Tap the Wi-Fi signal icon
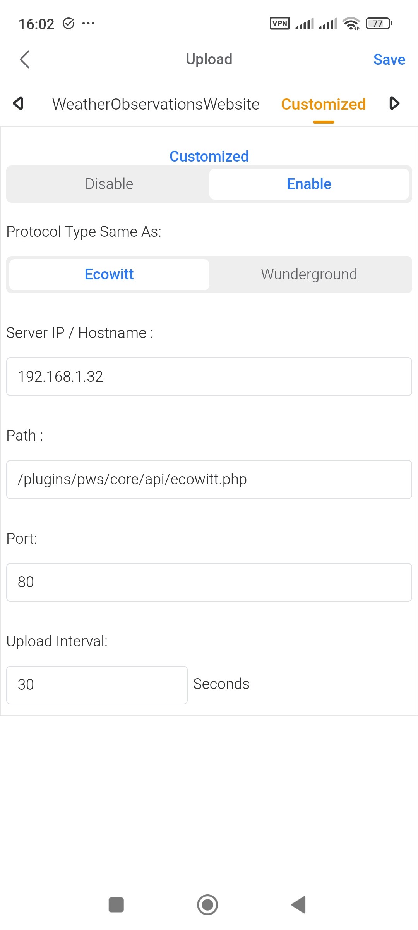 [x=351, y=24]
